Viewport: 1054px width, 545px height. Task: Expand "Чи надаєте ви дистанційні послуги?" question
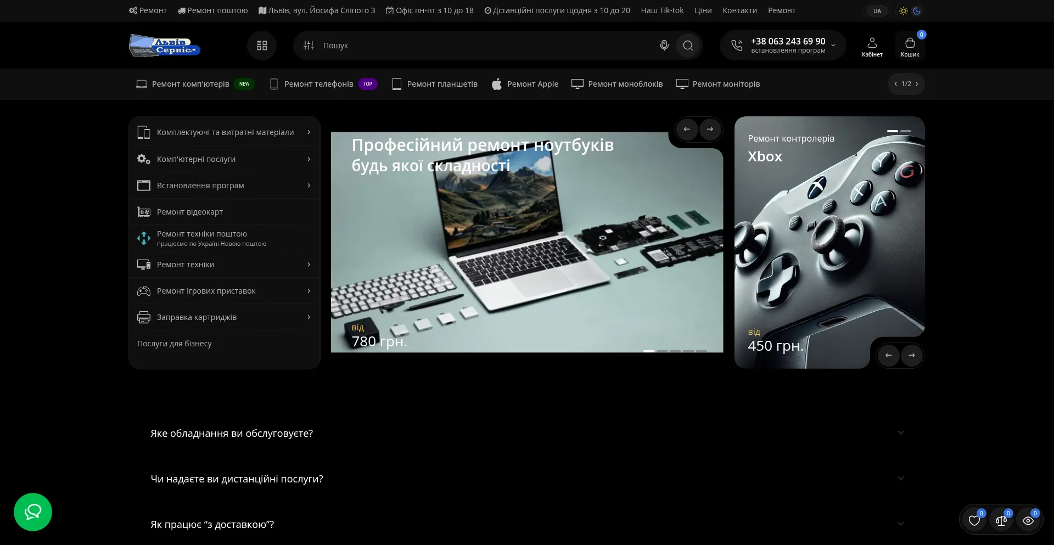point(527,479)
